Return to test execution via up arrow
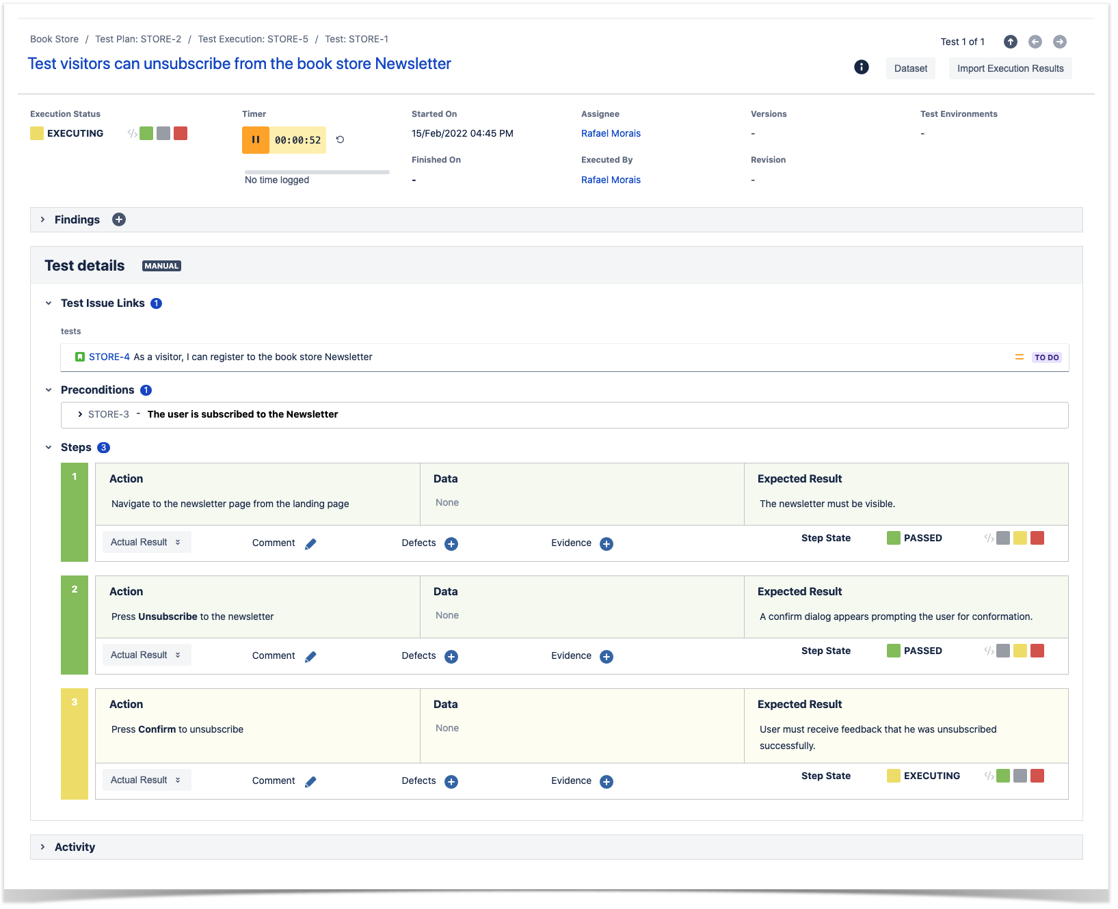The image size is (1118, 909). tap(1011, 42)
